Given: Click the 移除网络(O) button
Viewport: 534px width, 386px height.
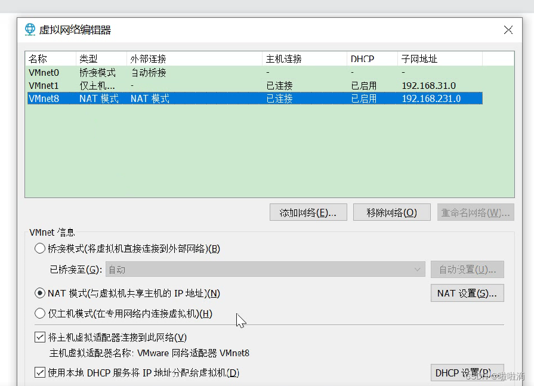Looking at the screenshot, I should point(391,212).
